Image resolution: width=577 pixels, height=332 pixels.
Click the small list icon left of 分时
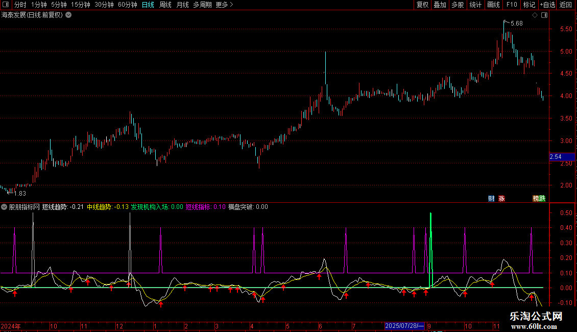[x=6, y=5]
